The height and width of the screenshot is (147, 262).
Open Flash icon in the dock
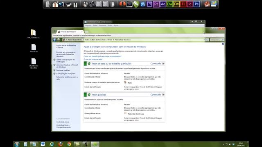click(x=183, y=4)
